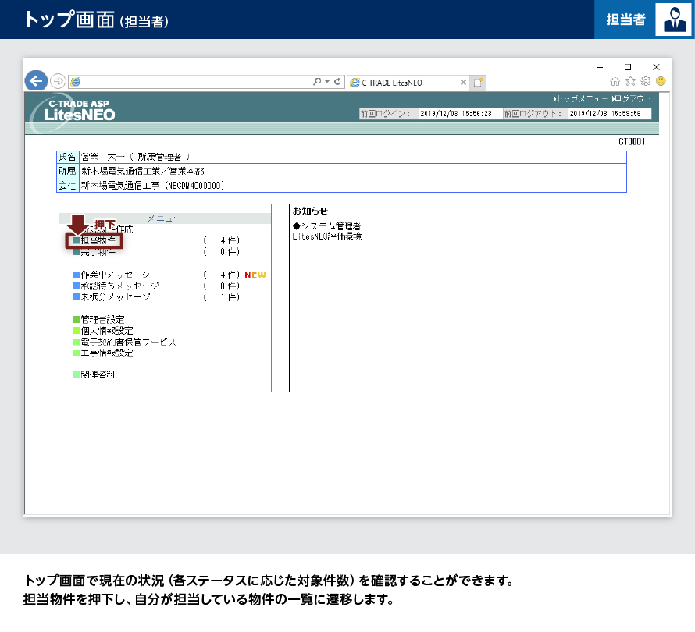
Task: Close the C-TRADE LitesNEO tab
Action: [463, 82]
